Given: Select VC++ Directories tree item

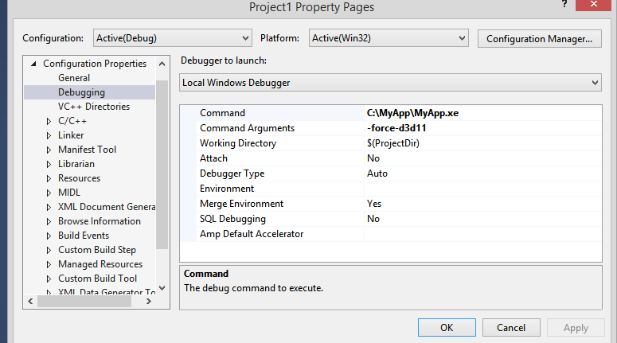Looking at the screenshot, I should coord(93,107).
